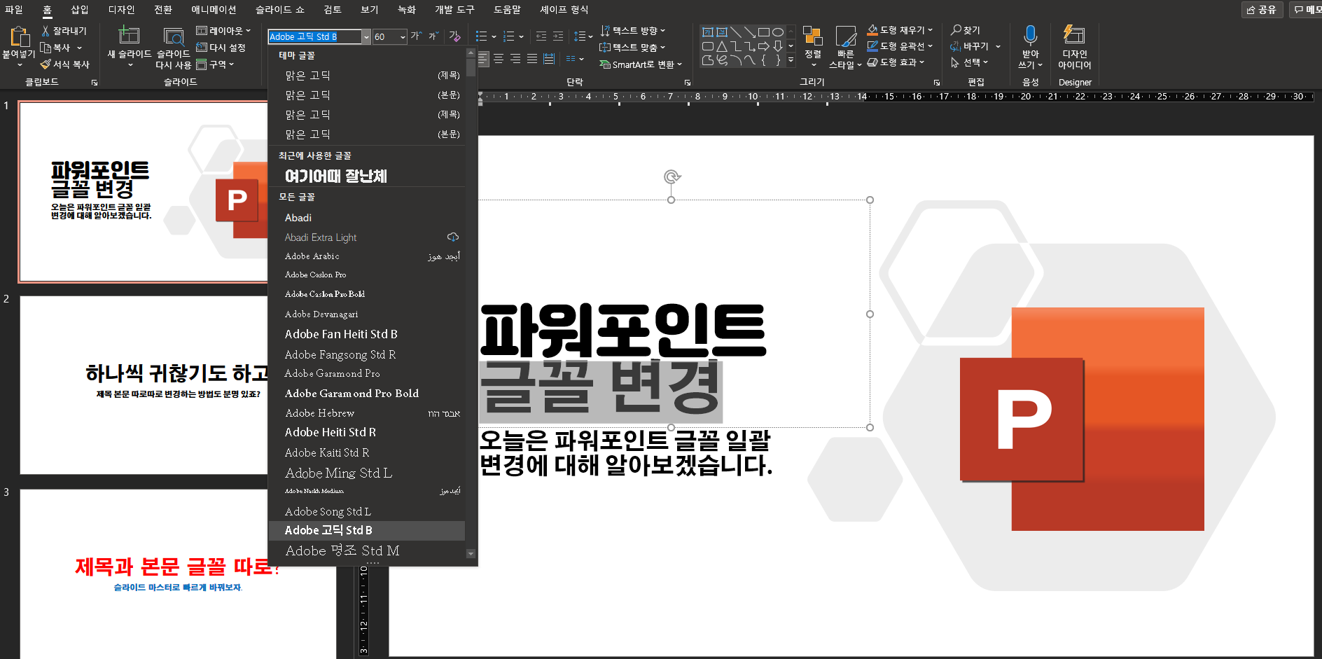This screenshot has width=1322, height=659.
Task: Click the 메모 comments button
Action: tap(1304, 9)
